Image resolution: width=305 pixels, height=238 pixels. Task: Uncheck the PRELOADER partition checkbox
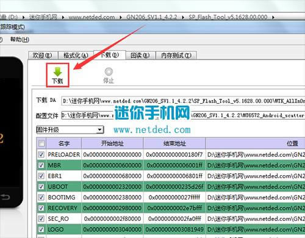pos(41,154)
